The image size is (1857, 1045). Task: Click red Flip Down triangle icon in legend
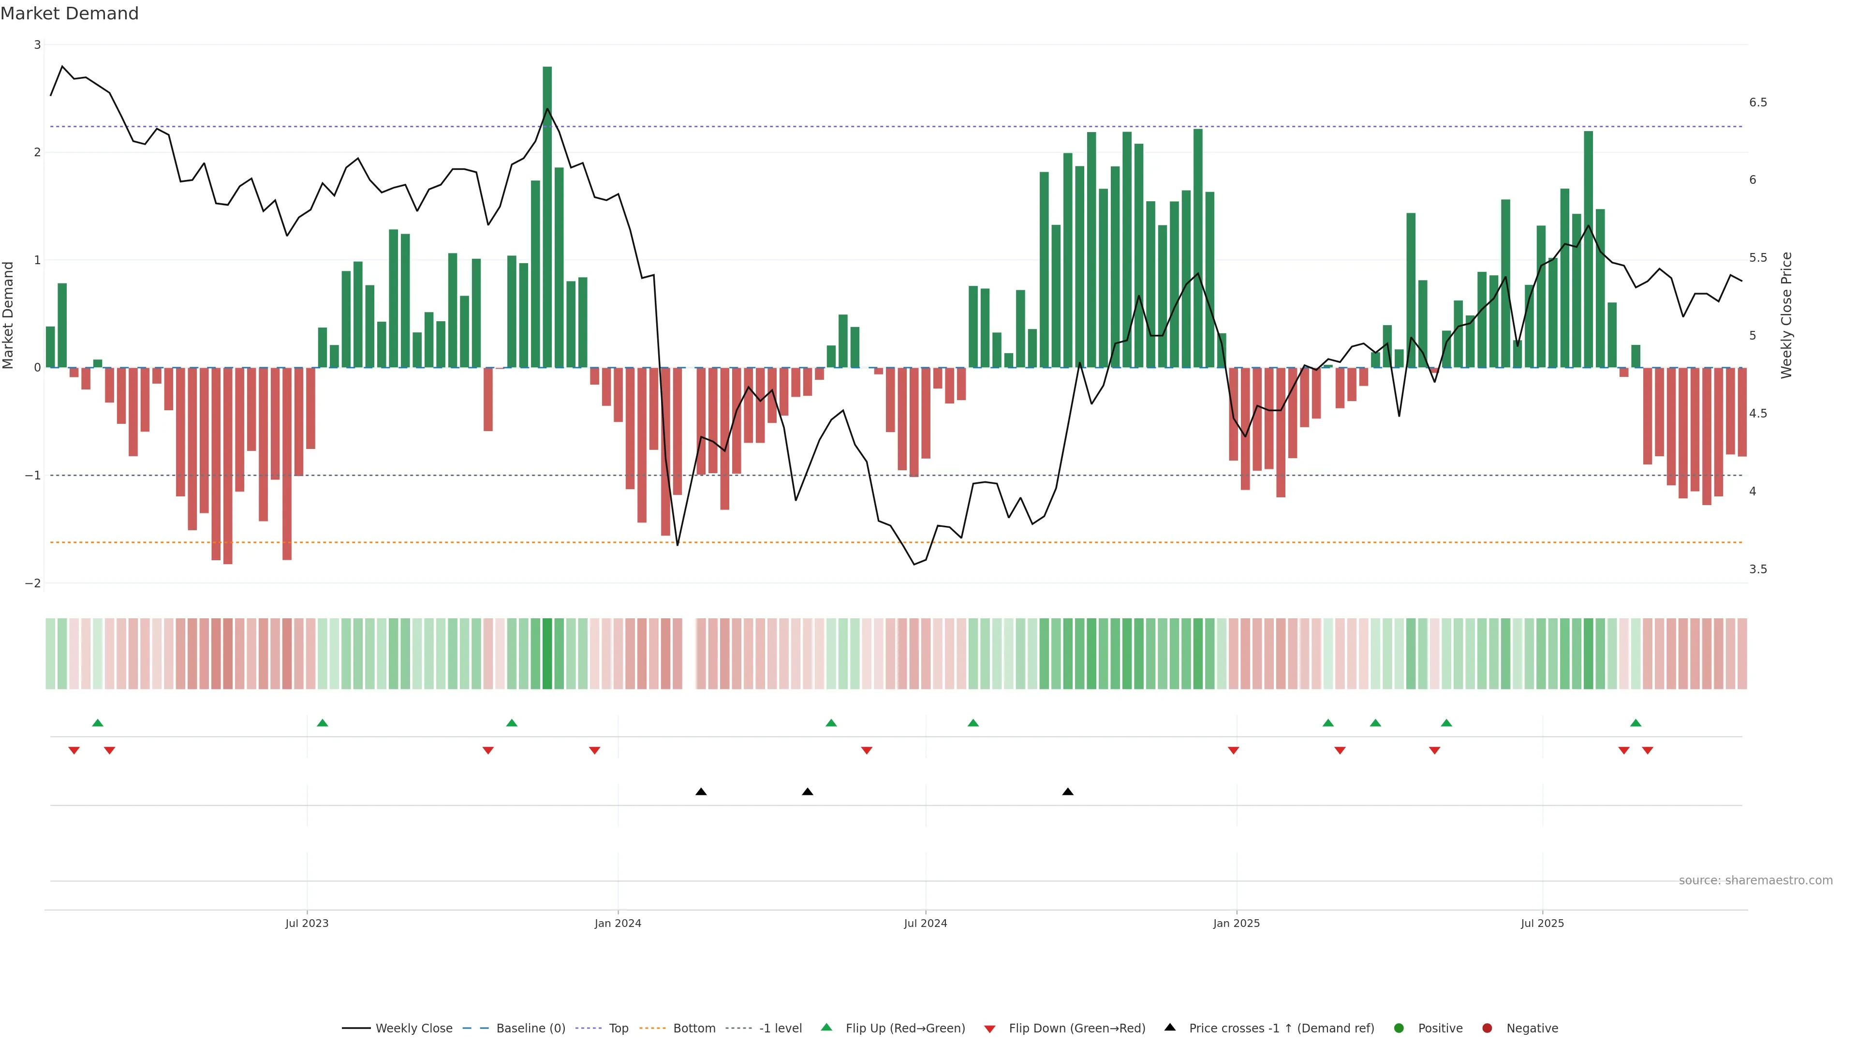click(x=990, y=1029)
